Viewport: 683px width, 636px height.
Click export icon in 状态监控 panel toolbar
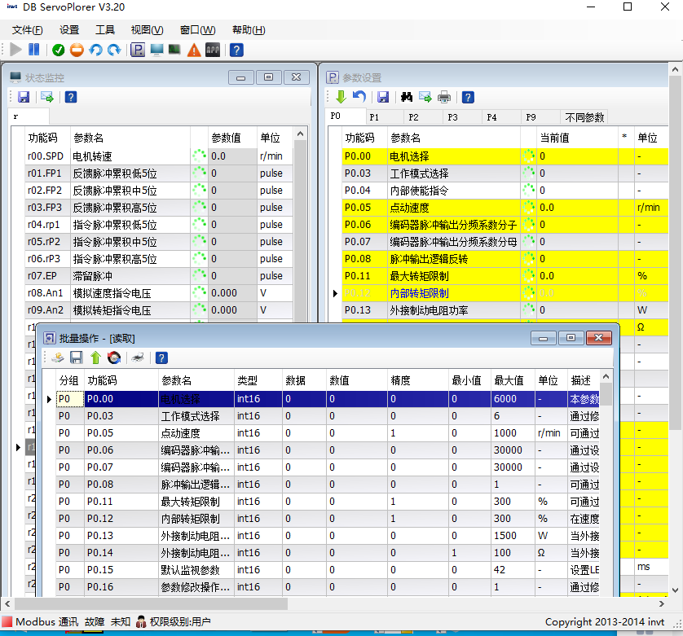pyautogui.click(x=47, y=97)
